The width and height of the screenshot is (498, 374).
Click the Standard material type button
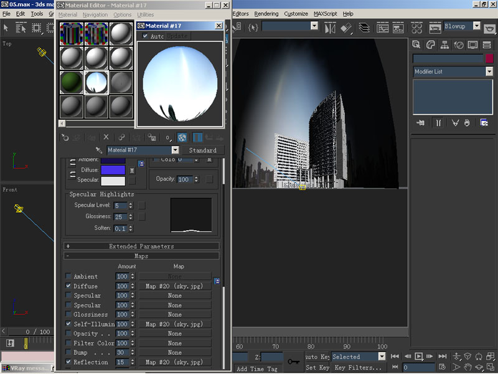pyautogui.click(x=202, y=150)
